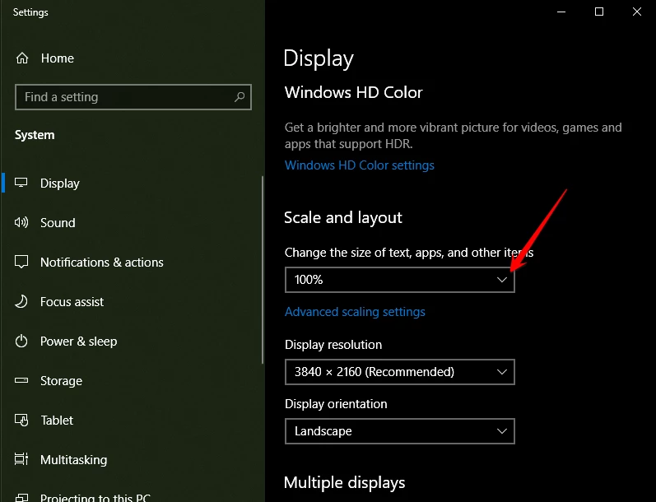The width and height of the screenshot is (656, 502).
Task: Click the Focus assist moon icon
Action: [21, 301]
